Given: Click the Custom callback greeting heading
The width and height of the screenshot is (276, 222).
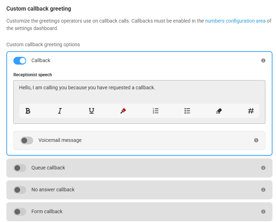Looking at the screenshot, I should pos(39,8).
